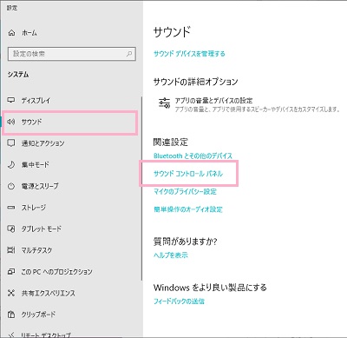Image resolution: width=347 pixels, height=338 pixels.
Task: Click the Home icon in the sidebar
Action: click(11, 33)
